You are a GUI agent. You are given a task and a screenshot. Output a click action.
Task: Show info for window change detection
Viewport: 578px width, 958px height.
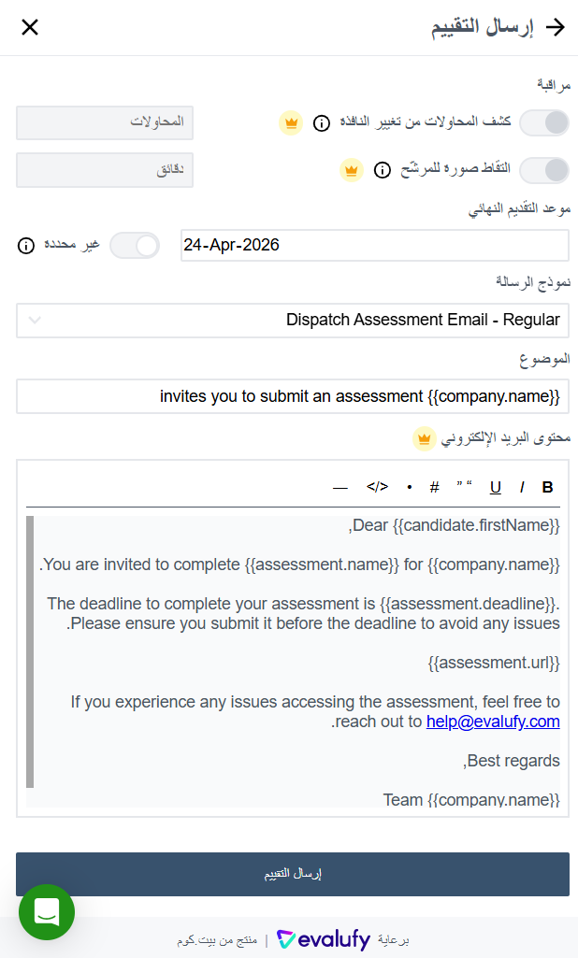pyautogui.click(x=321, y=123)
